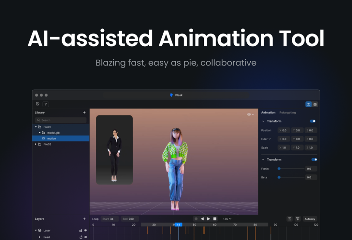Image resolution: width=352 pixels, height=240 pixels.
Task: Select the motion item in Library
Action: coord(61,139)
